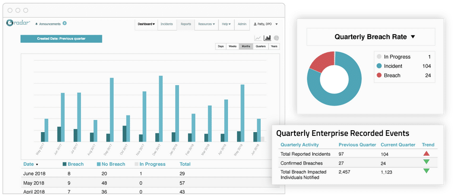Go to the Incidents tab

[x=167, y=24]
